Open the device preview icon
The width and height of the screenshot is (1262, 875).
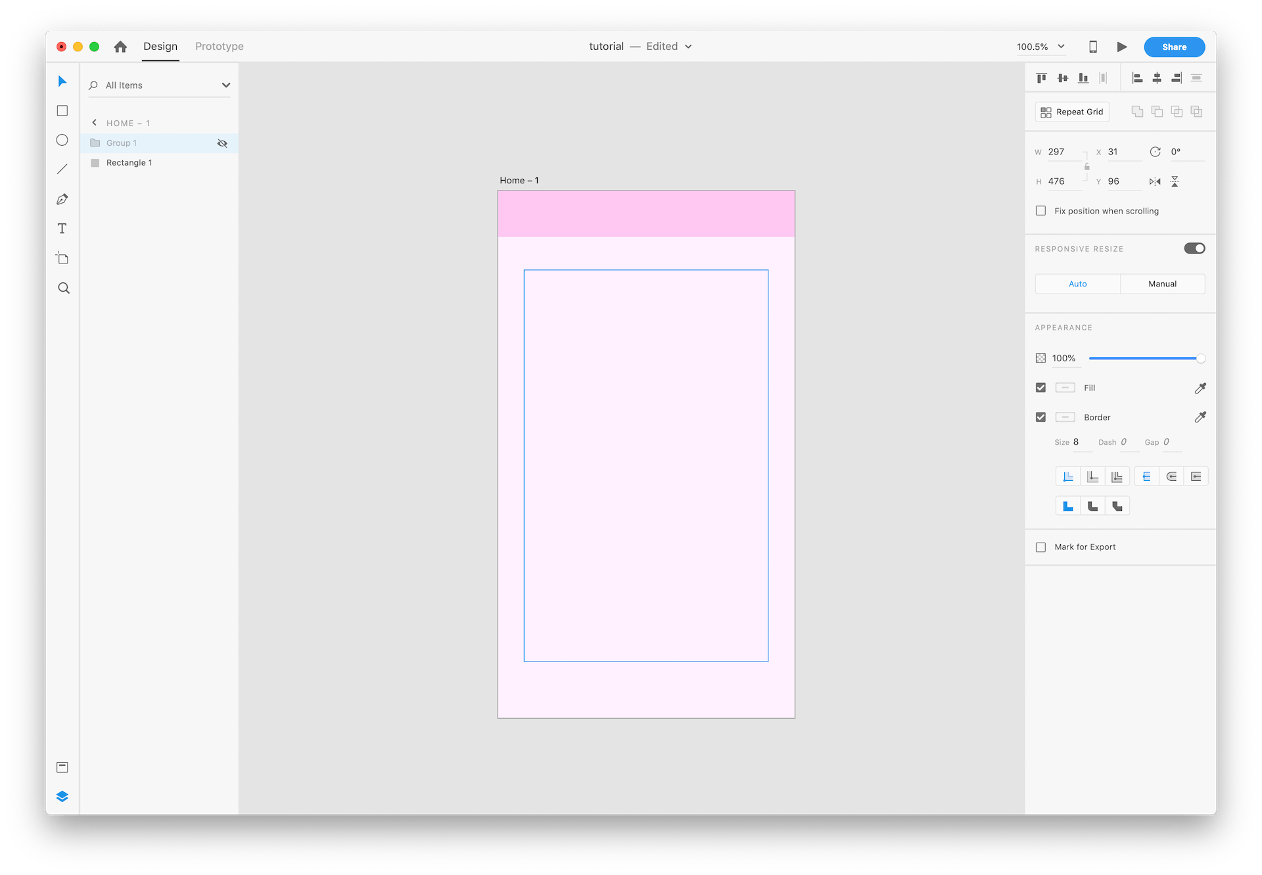click(x=1093, y=47)
